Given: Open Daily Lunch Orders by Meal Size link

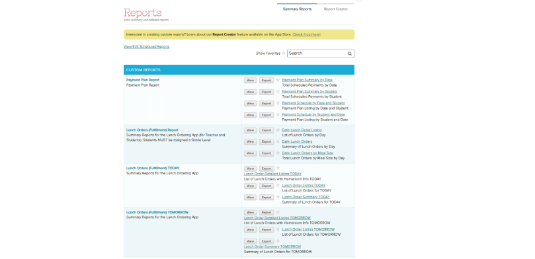Looking at the screenshot, I should 308,153.
